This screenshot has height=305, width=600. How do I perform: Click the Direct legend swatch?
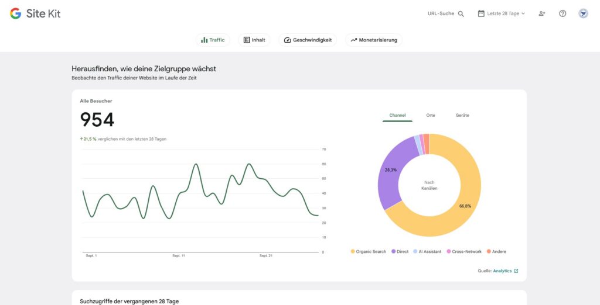(393, 252)
